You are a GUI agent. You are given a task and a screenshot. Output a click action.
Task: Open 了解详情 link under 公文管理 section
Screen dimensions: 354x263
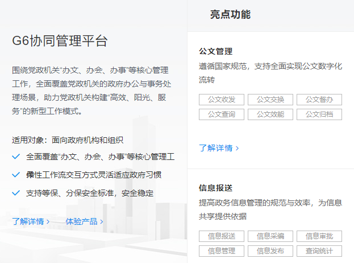coord(219,148)
